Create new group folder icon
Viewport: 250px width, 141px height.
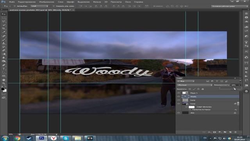pos(225,132)
